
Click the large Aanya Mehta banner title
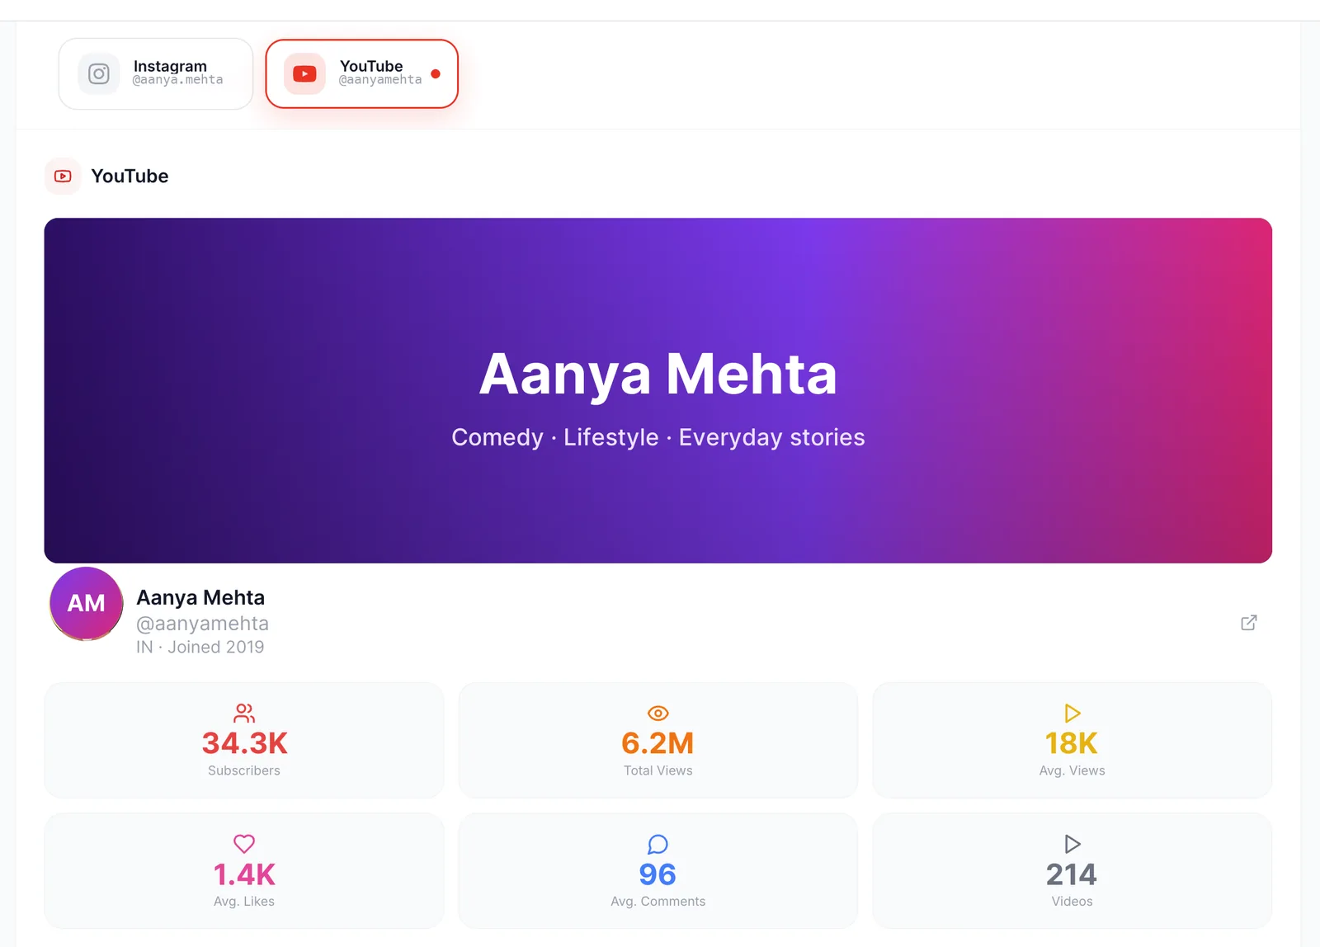point(658,374)
